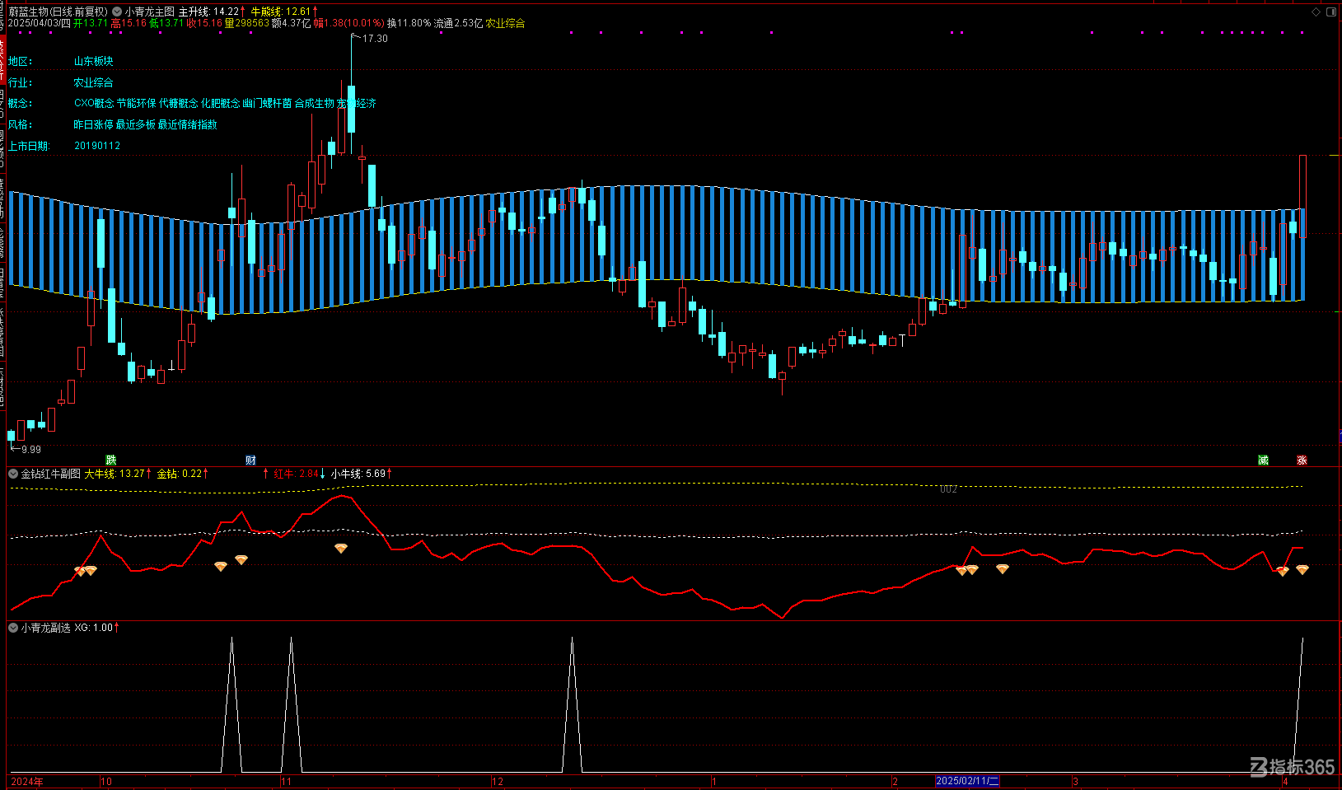Click the 农业综合 sector link in the header

(x=505, y=23)
